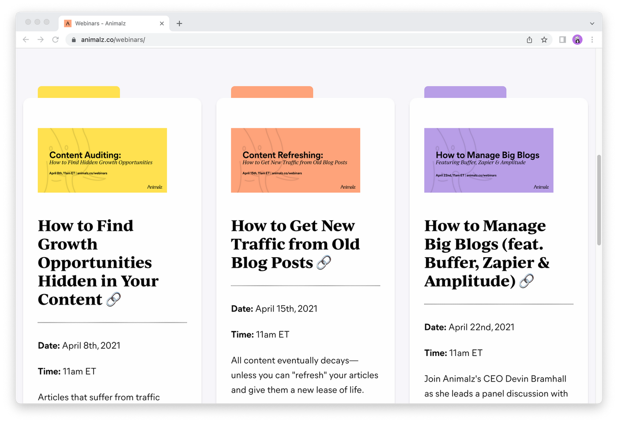Click link icon beside Hidden in Your Content
618x423 pixels.
coord(114,299)
